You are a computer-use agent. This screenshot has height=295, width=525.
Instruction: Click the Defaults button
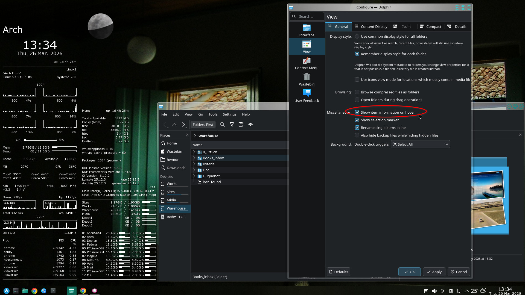(x=339, y=272)
